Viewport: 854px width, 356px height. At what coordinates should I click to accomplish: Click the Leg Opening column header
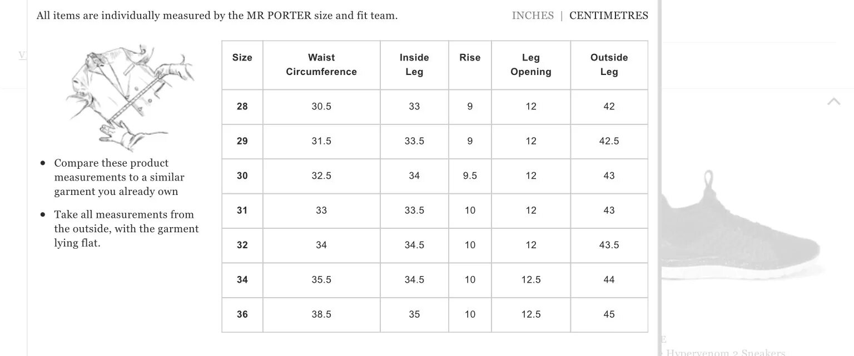(x=531, y=65)
